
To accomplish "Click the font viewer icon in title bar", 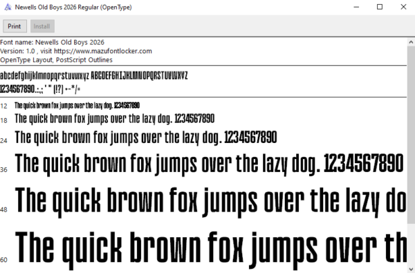I will tap(8, 7).
